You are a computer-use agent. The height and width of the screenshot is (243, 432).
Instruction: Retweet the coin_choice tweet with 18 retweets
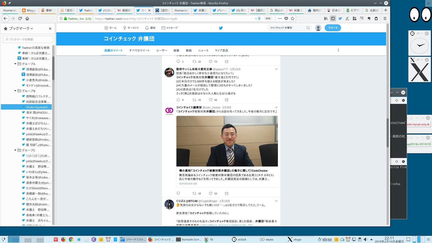(x=194, y=193)
